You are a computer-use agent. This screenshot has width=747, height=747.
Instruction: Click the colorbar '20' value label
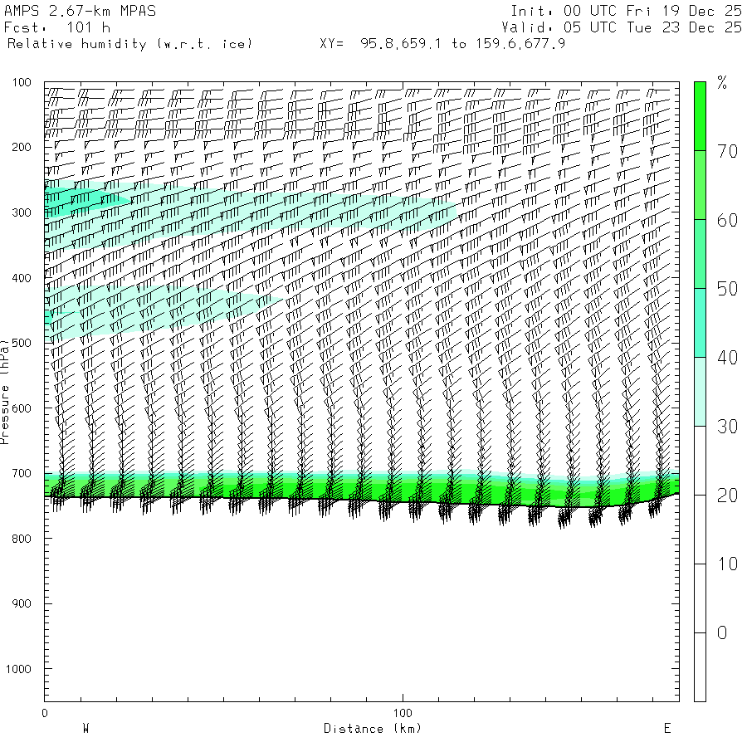(727, 496)
